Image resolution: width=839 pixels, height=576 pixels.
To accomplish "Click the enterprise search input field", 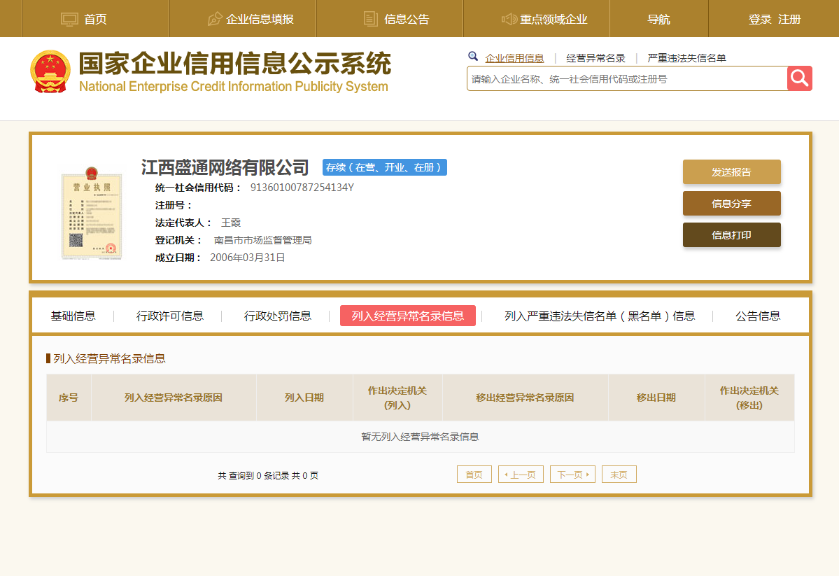I will [x=626, y=79].
